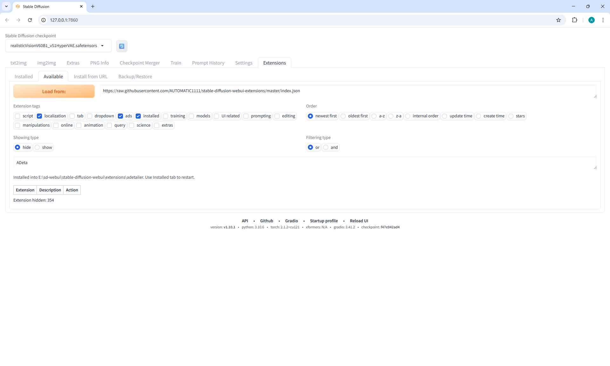610x366 pixels.
Task: Open the tab search chevron dropdown
Action: tap(6, 6)
